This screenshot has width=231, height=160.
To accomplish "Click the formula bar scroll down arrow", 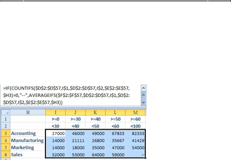I will pyautogui.click(x=144, y=102).
